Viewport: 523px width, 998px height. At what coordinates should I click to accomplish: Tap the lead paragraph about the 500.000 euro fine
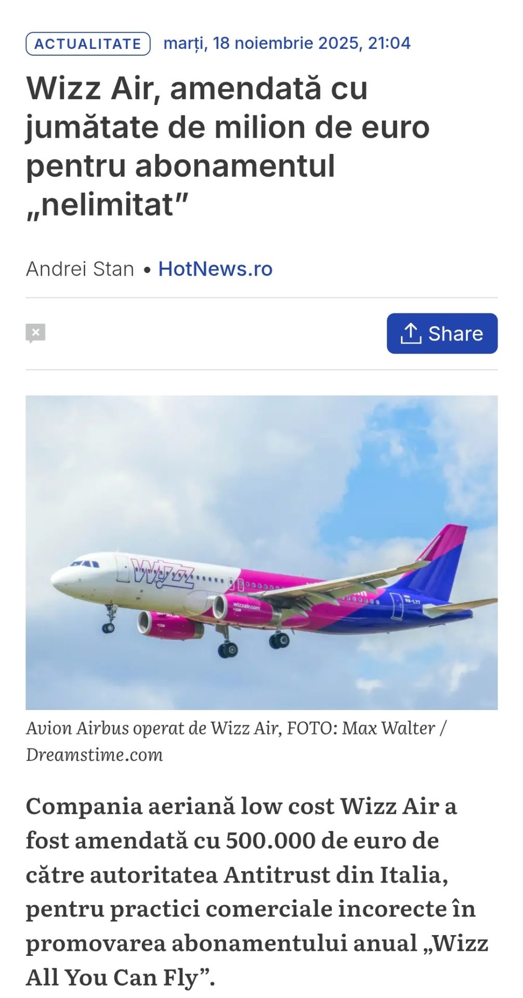click(x=257, y=891)
